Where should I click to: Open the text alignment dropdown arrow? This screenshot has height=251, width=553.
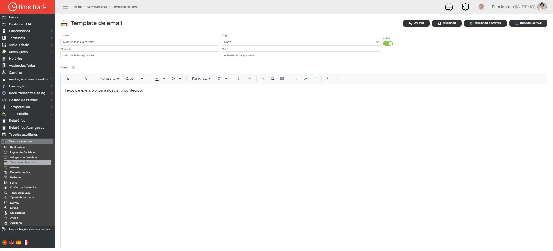(x=226, y=79)
